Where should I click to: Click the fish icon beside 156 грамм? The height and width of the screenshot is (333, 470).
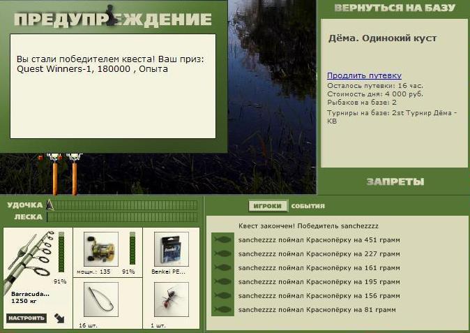coord(222,295)
